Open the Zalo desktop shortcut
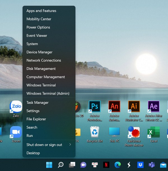This screenshot has width=168, height=171. 16,107
